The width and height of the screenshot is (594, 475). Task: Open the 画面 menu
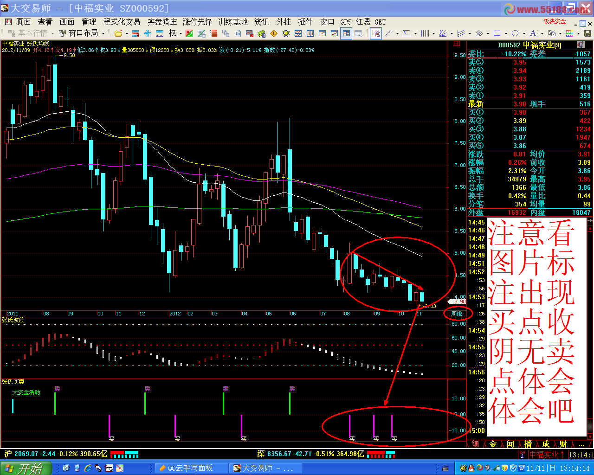tap(67, 22)
